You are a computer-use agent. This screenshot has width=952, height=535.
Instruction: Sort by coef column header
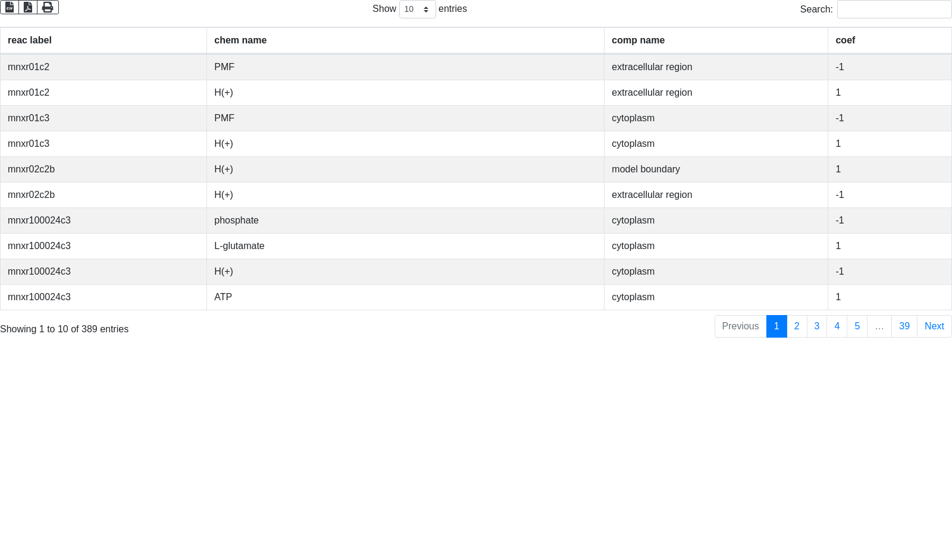pyautogui.click(x=845, y=40)
